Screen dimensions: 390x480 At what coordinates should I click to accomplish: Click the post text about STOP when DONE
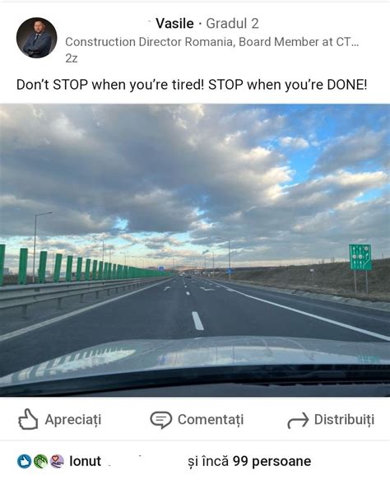(x=192, y=85)
